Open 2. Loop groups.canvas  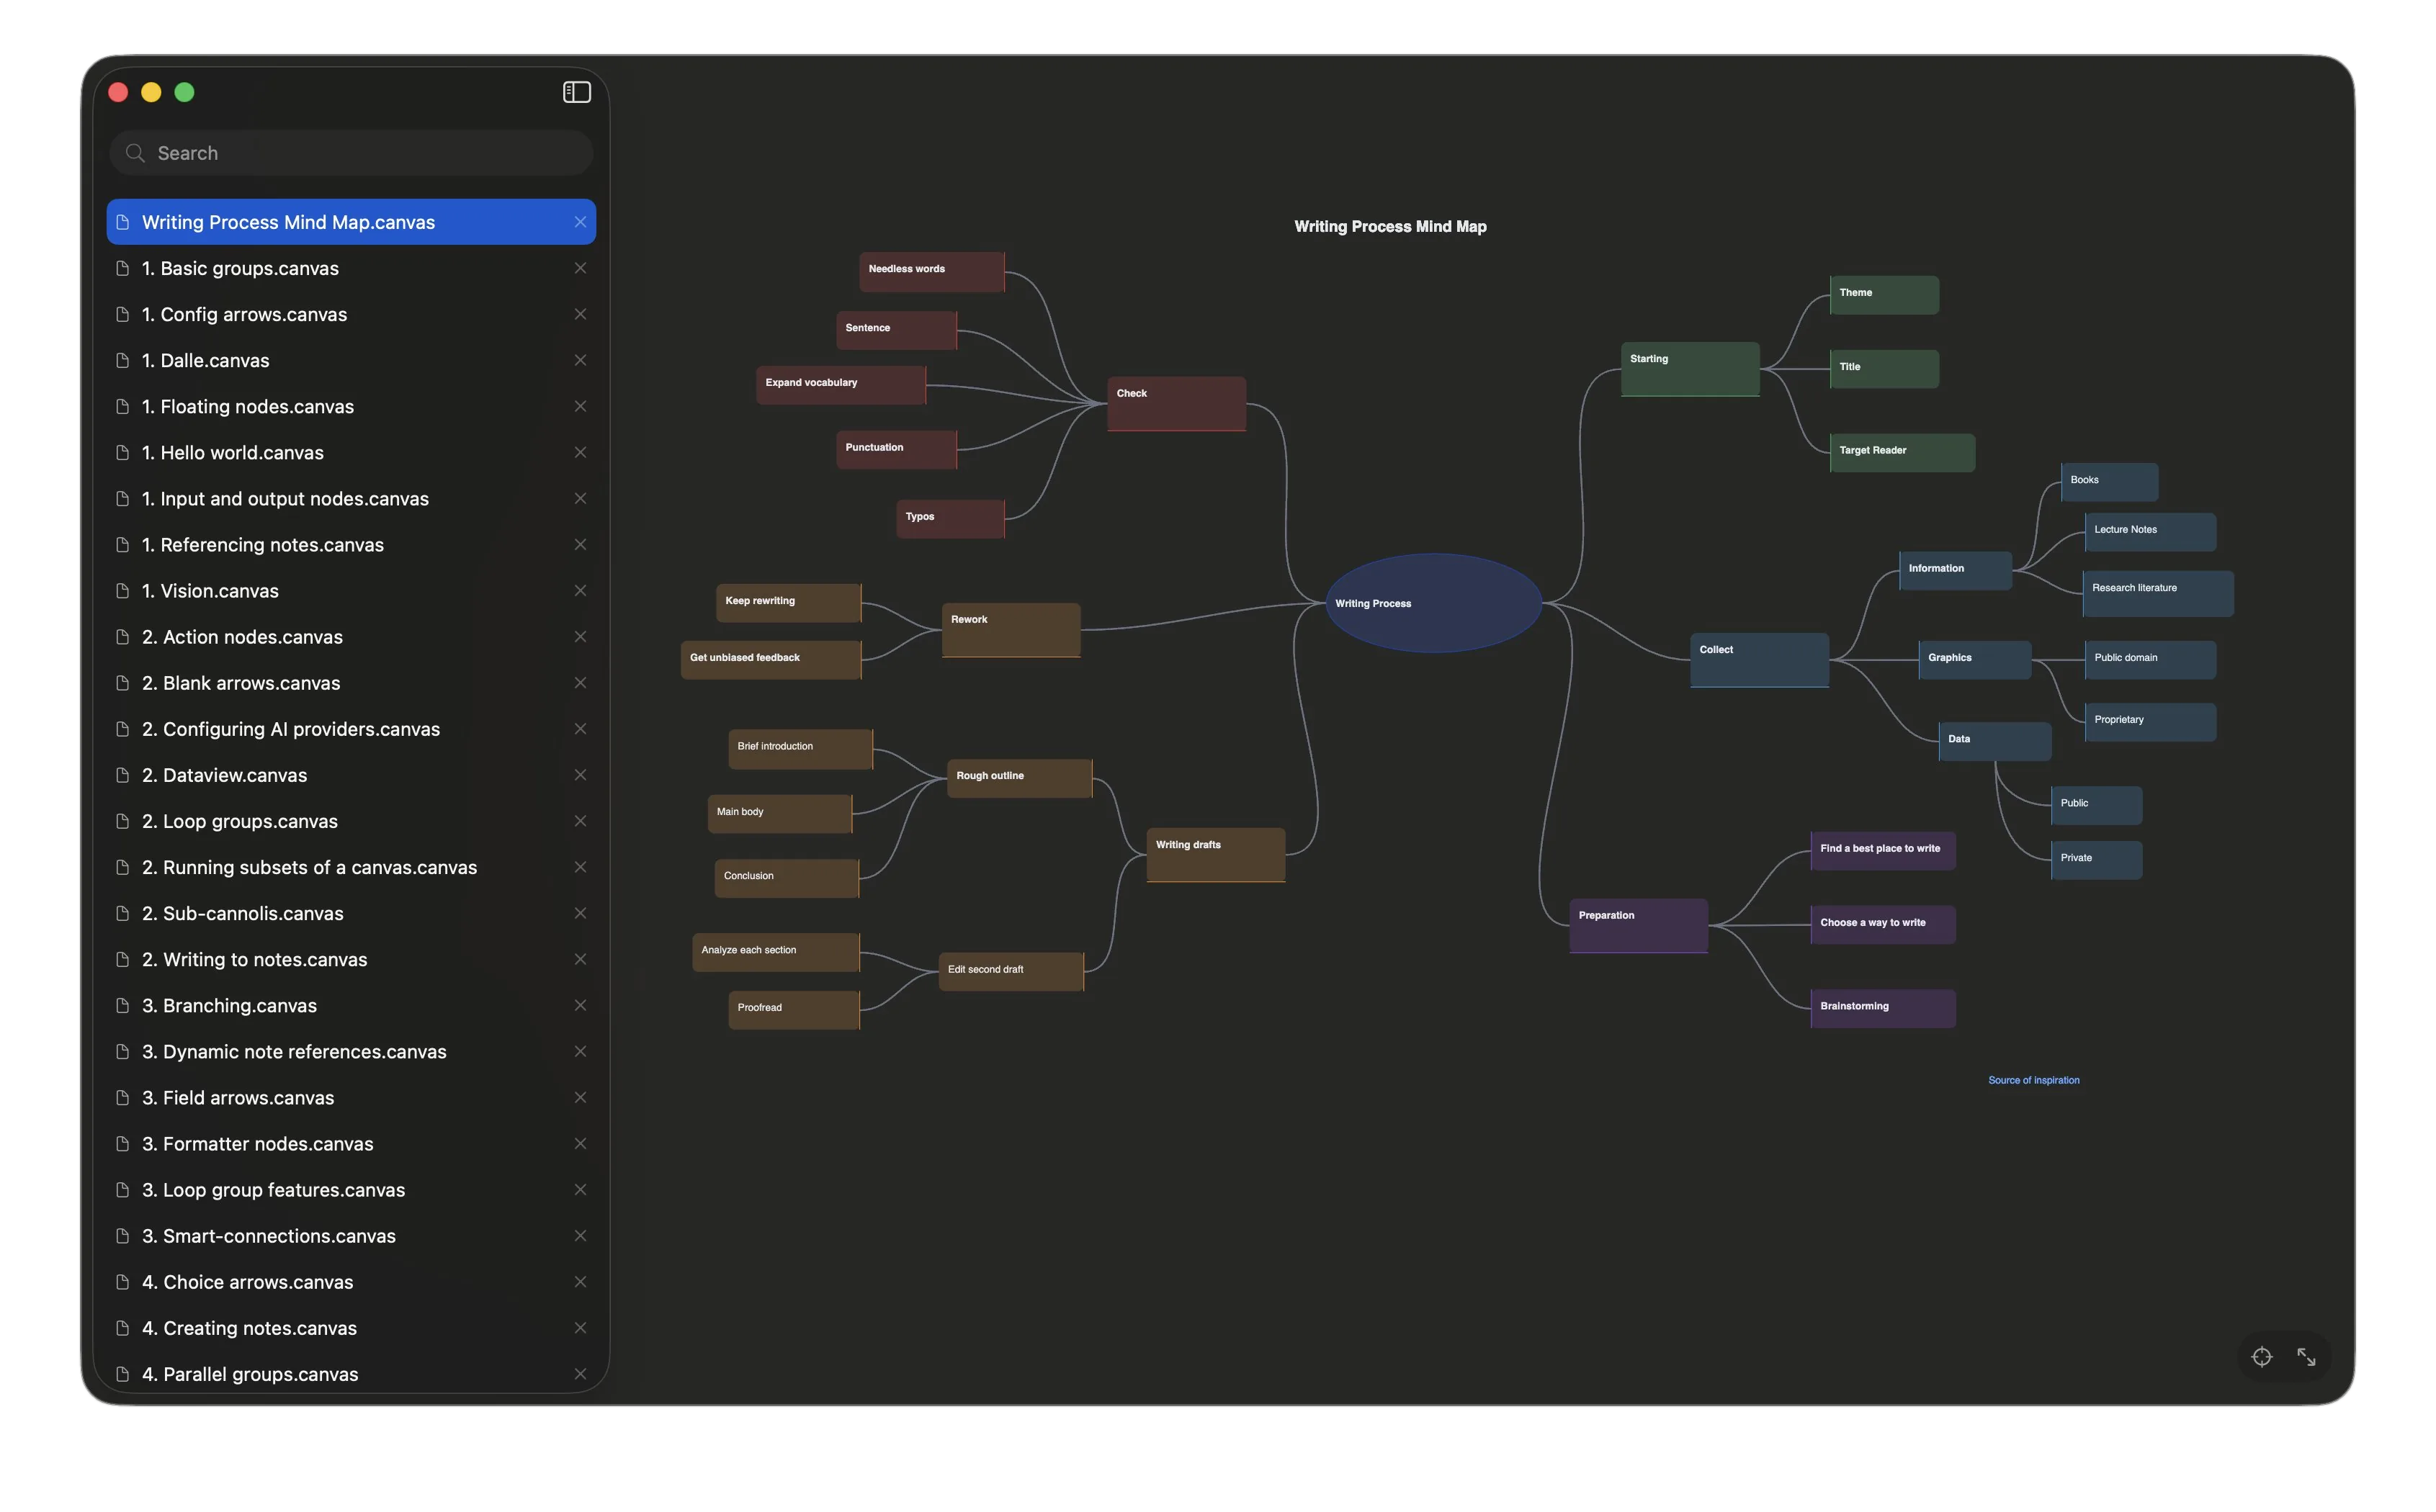(351, 821)
